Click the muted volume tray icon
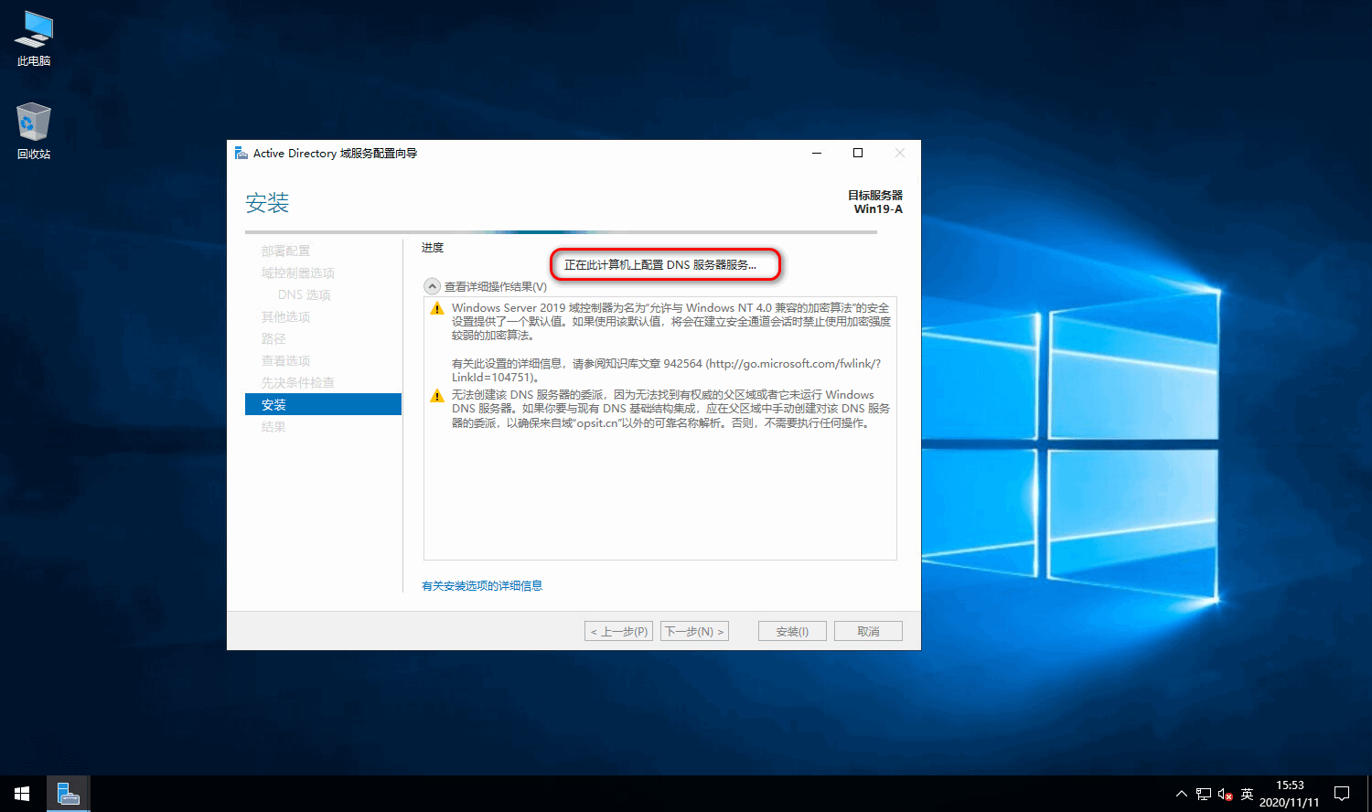 pyautogui.click(x=1226, y=794)
